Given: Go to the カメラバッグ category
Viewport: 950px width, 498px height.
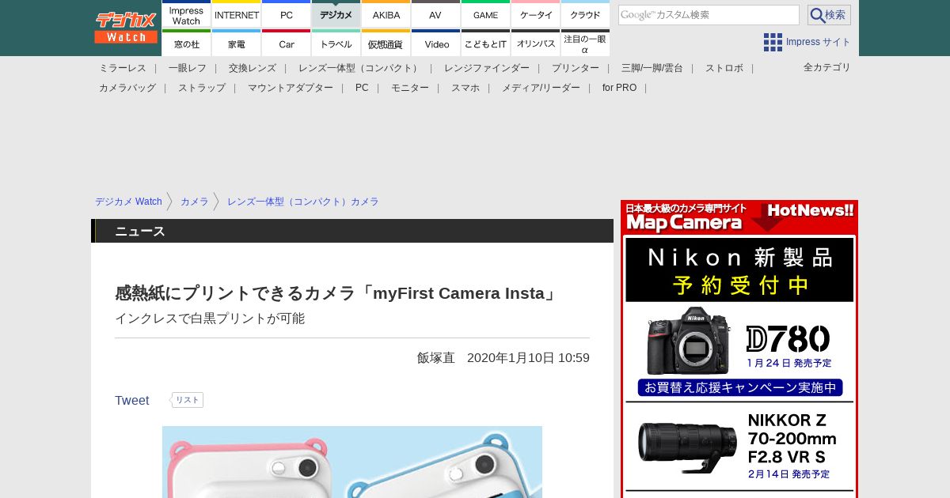Looking at the screenshot, I should pyautogui.click(x=127, y=88).
